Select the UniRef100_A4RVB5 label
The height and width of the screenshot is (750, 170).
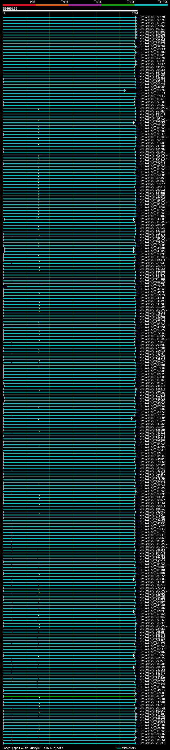click(152, 87)
